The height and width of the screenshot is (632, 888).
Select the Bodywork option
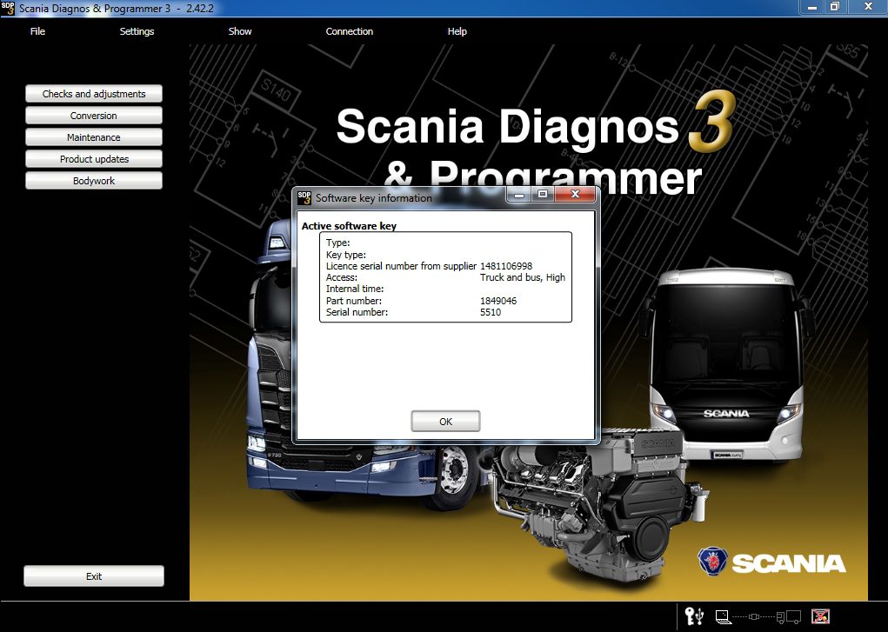[93, 180]
